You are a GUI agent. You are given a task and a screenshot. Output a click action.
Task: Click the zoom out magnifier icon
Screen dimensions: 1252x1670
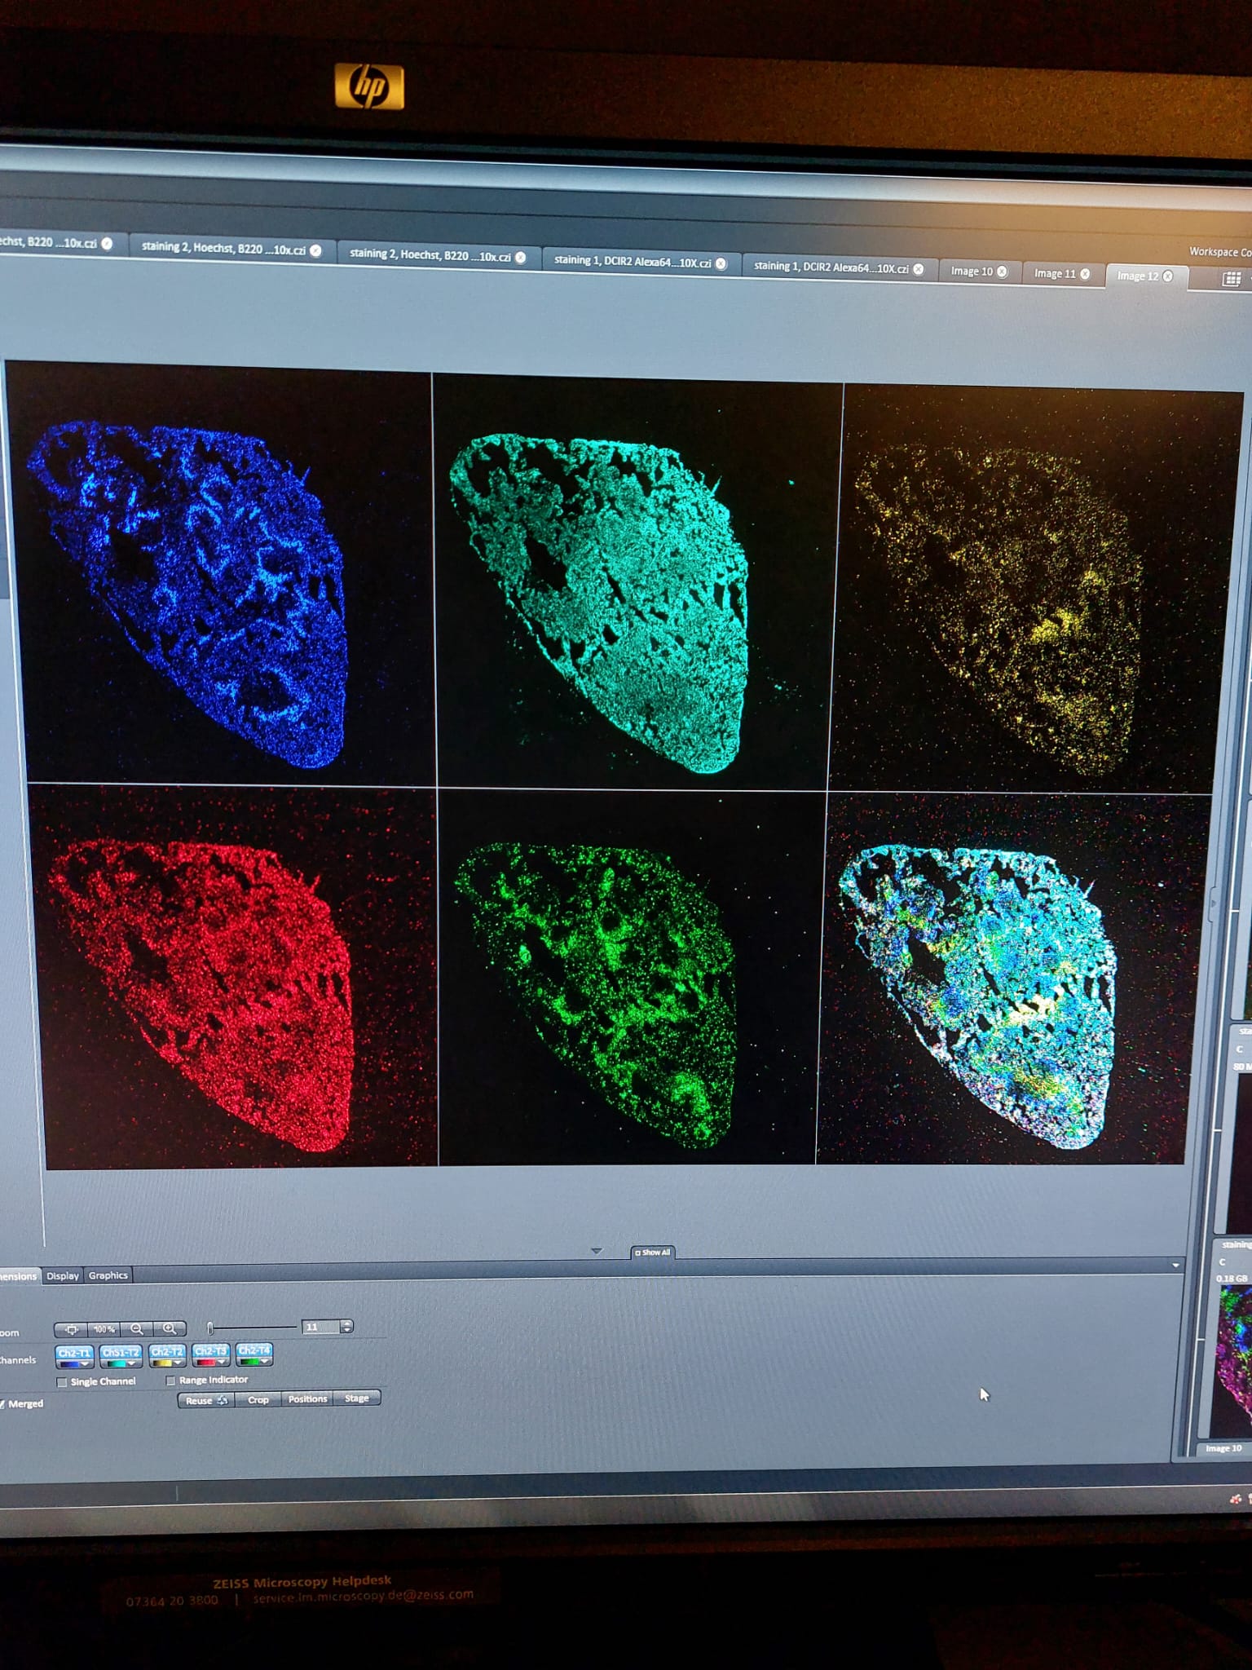pyautogui.click(x=137, y=1328)
